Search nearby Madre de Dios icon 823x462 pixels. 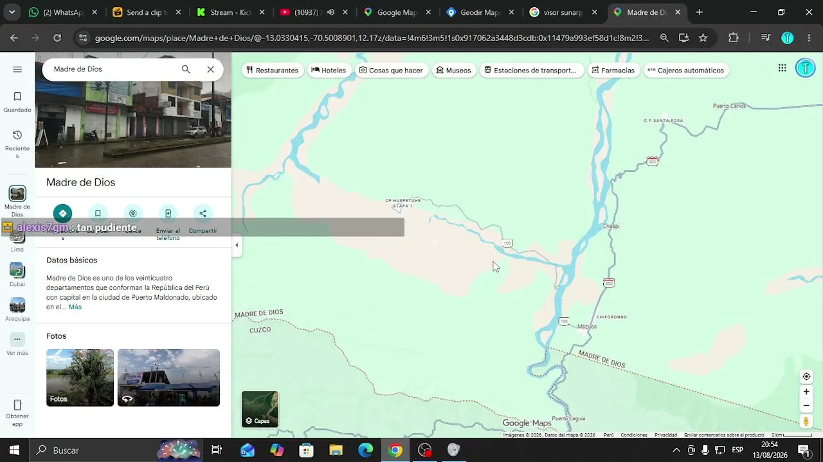pyautogui.click(x=133, y=213)
